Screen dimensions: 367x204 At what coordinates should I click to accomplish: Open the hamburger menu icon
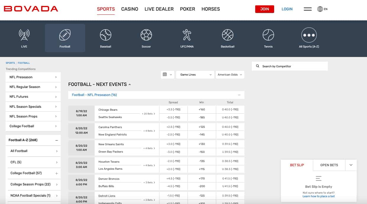[x=308, y=9]
